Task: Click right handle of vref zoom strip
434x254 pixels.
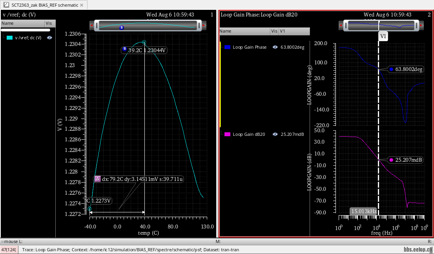Action: tap(199, 26)
